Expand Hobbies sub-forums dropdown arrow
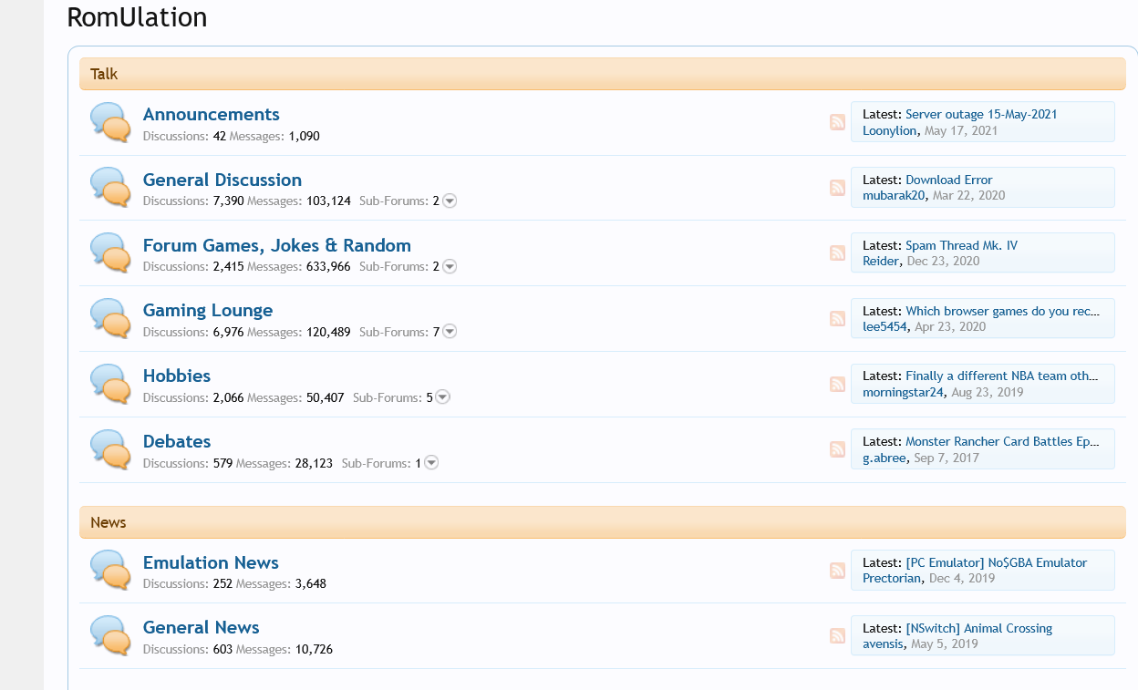1138x690 pixels. tap(442, 397)
